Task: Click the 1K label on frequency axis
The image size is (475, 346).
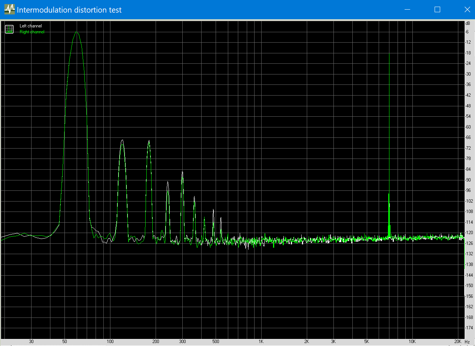Action: coord(261,342)
